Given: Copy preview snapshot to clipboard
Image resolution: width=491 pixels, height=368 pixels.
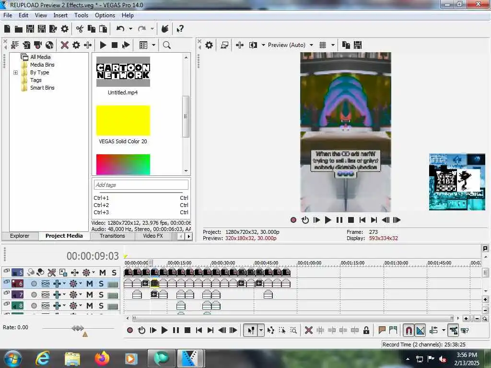Looking at the screenshot, I should (x=346, y=45).
